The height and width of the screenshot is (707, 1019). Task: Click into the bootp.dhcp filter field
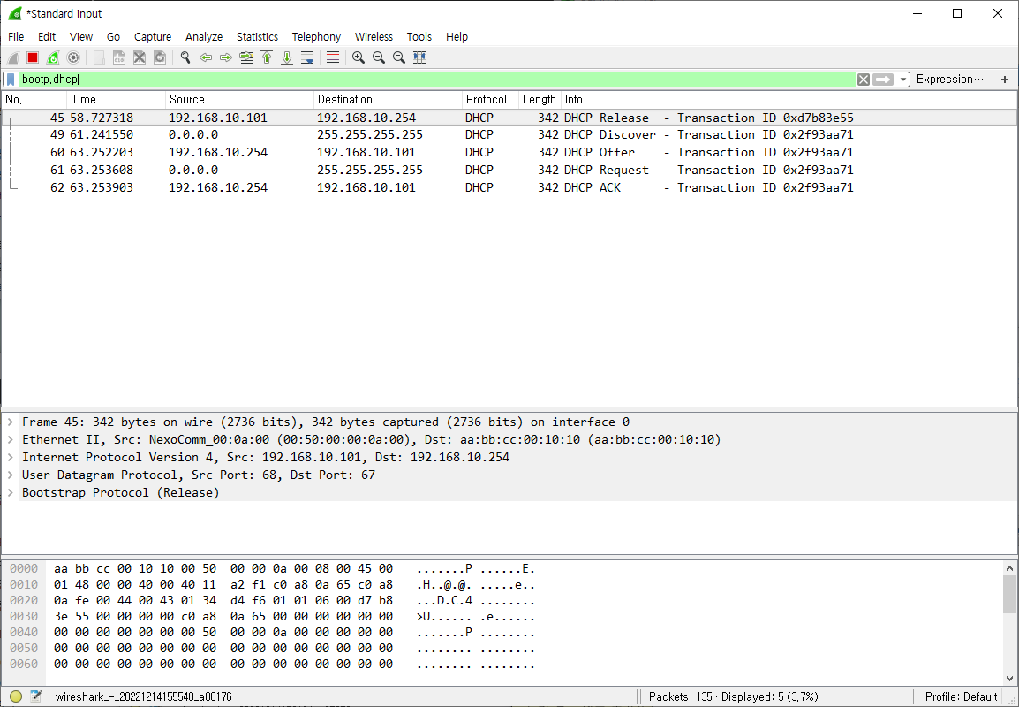[437, 80]
